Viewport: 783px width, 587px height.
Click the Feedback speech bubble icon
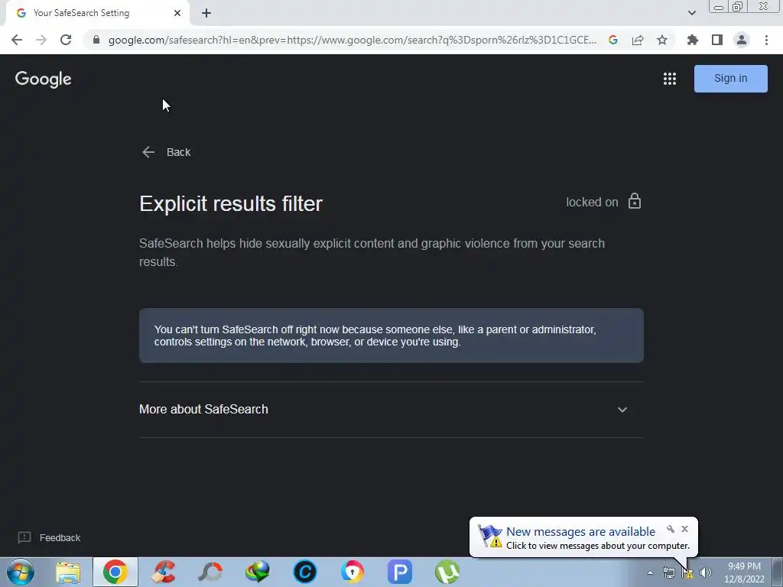(x=24, y=537)
